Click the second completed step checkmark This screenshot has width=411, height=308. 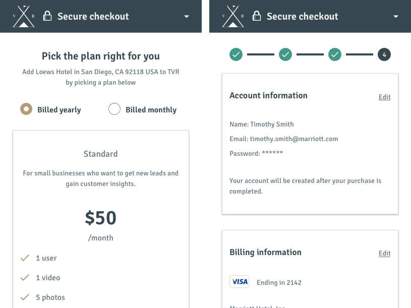click(285, 54)
